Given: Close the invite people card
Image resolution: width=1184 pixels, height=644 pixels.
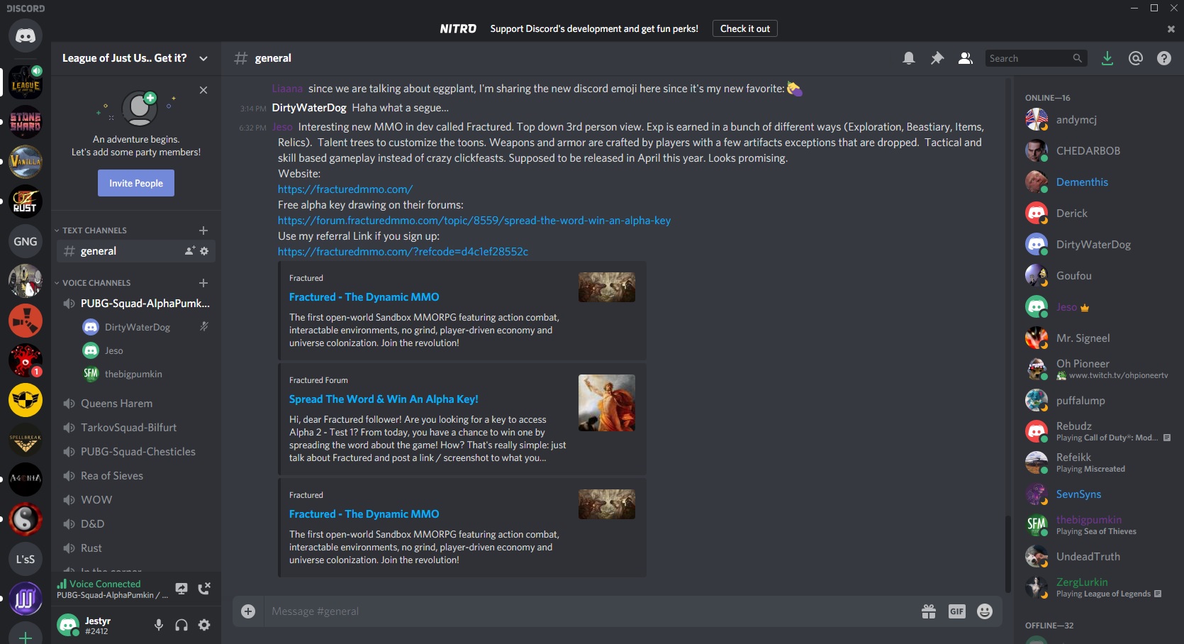Looking at the screenshot, I should point(203,90).
